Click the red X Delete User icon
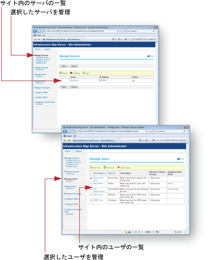This screenshot has height=260, width=210. tap(118, 167)
